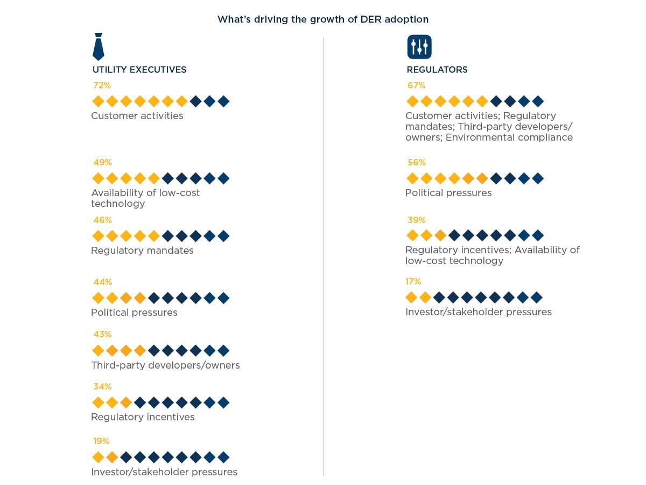Click the 72% value under Utility Executives
Viewport: 646px width, 485px height.
pyautogui.click(x=102, y=85)
